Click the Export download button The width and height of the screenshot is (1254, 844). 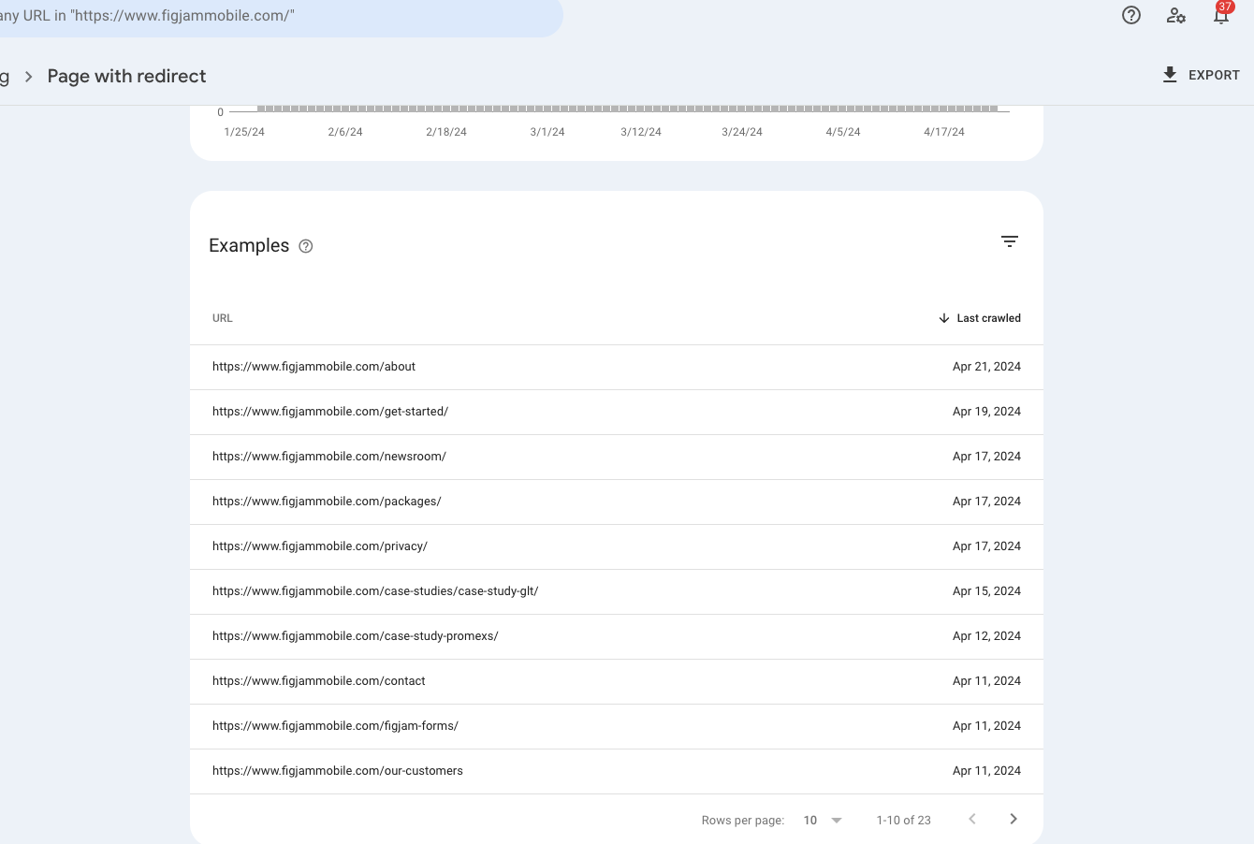point(1201,75)
